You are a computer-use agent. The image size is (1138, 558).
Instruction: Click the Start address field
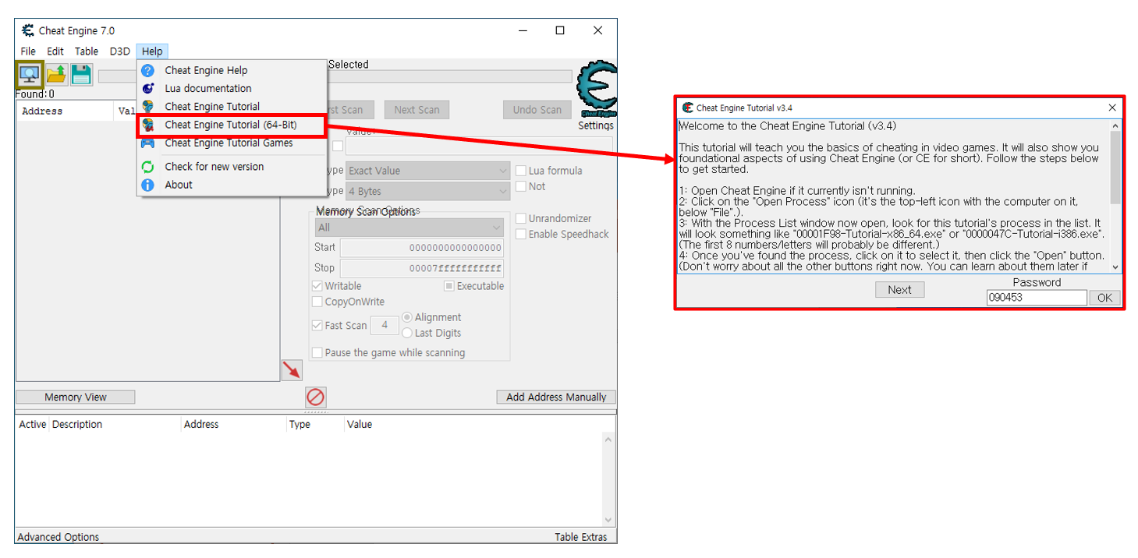(422, 248)
